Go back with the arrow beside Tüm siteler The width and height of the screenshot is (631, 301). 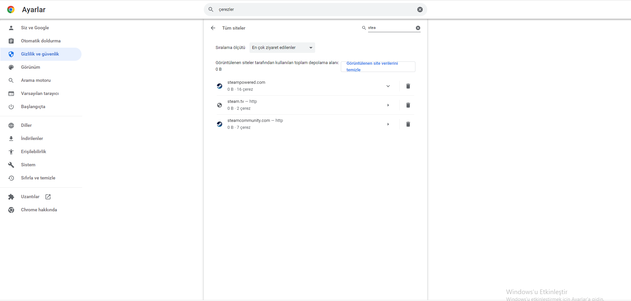pyautogui.click(x=213, y=28)
